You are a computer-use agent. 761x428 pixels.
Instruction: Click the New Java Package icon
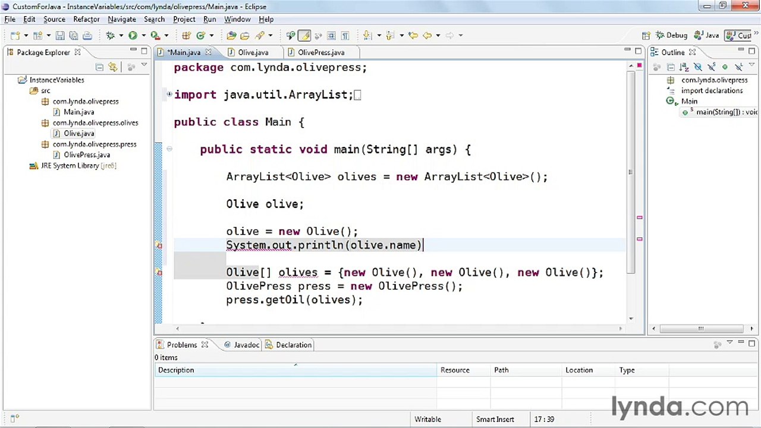click(186, 36)
